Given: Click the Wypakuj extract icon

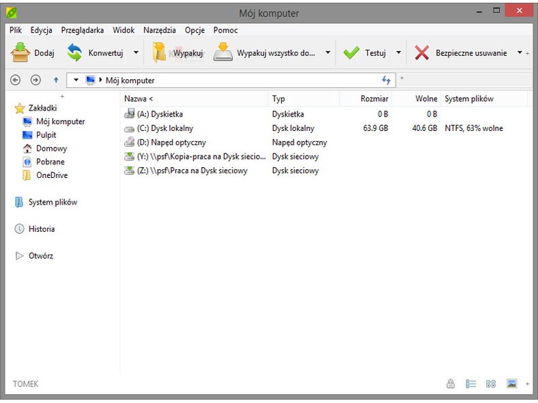Looking at the screenshot, I should tap(159, 53).
